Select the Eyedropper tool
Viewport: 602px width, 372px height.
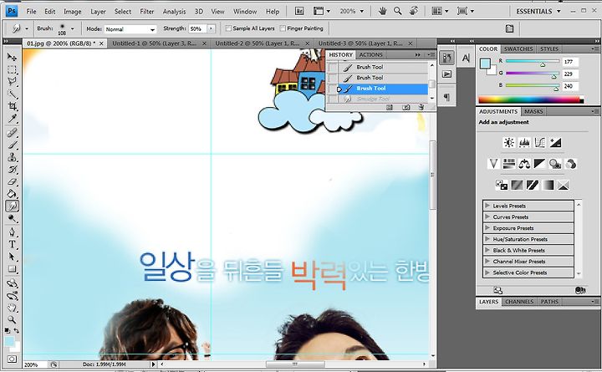(12, 118)
